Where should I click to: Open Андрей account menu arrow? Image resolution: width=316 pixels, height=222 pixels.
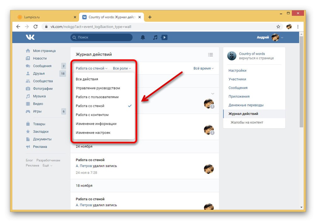[282, 38]
